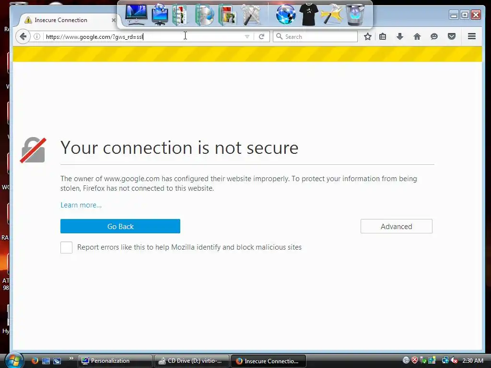Bookmark this page with the star icon
Image resolution: width=491 pixels, height=368 pixels.
pyautogui.click(x=368, y=36)
